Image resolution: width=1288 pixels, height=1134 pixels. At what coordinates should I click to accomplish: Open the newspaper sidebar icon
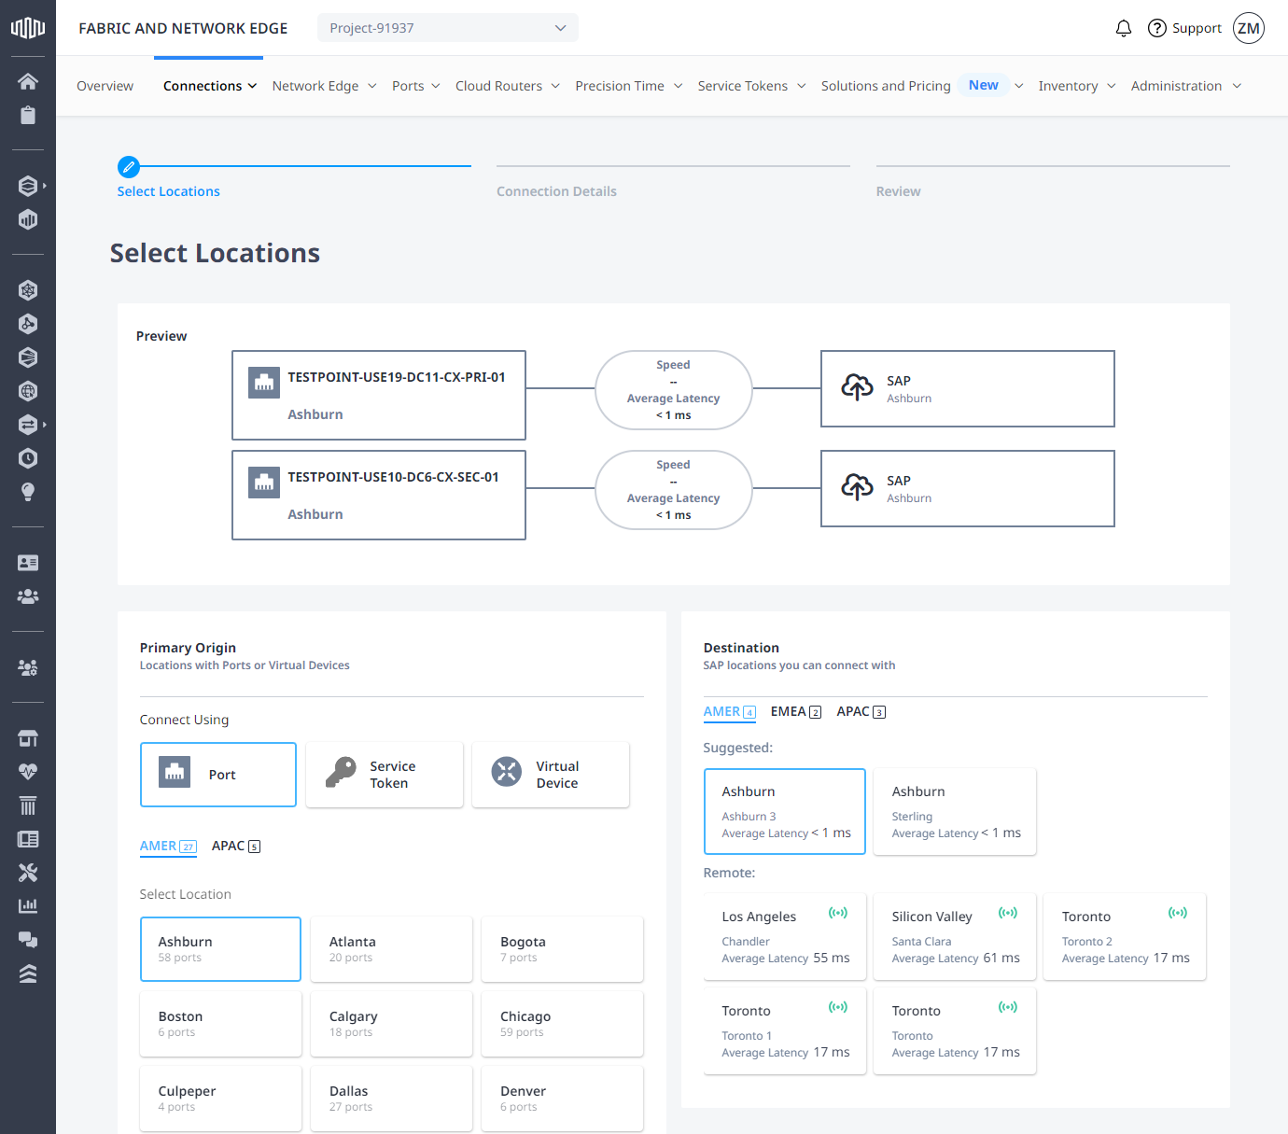click(x=28, y=839)
